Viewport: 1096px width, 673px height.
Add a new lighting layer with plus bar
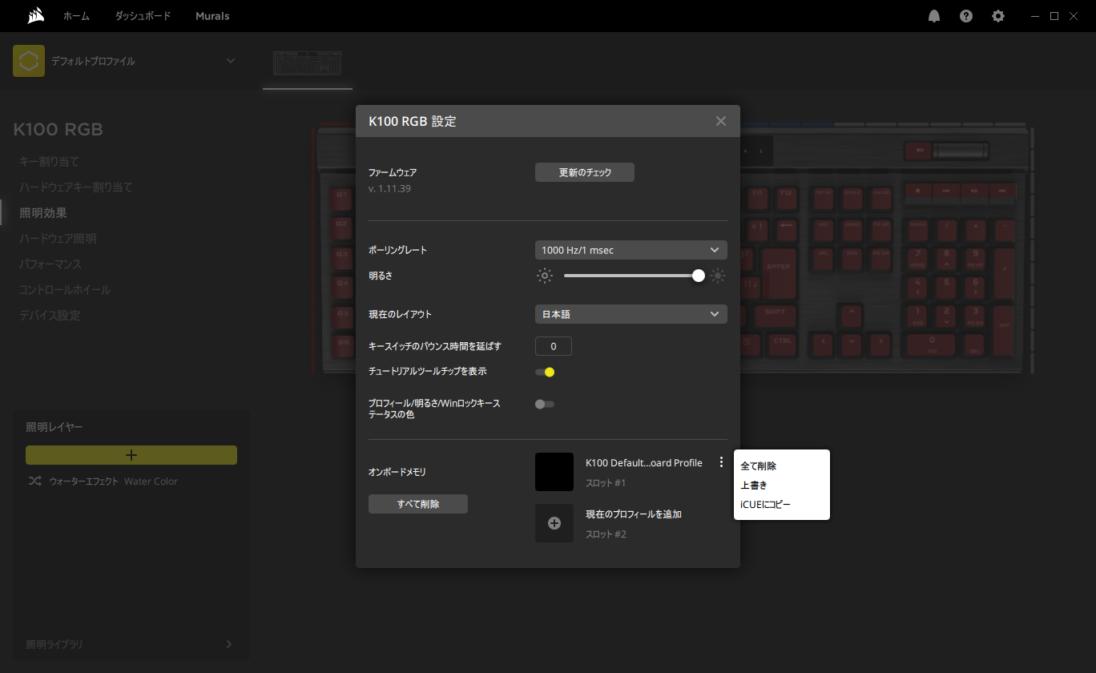pyautogui.click(x=131, y=455)
